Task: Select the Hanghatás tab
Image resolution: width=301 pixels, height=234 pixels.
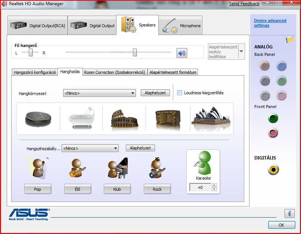Action: pos(70,72)
